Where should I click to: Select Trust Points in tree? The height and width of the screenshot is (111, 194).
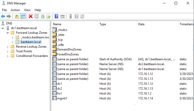coord(24,51)
